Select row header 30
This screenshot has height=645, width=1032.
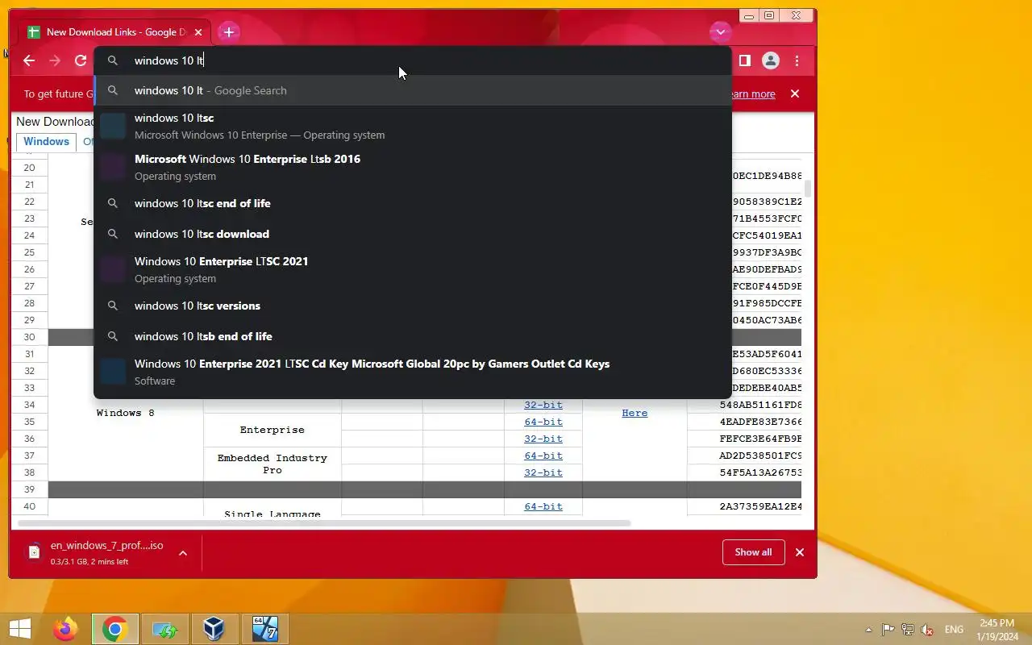(30, 337)
